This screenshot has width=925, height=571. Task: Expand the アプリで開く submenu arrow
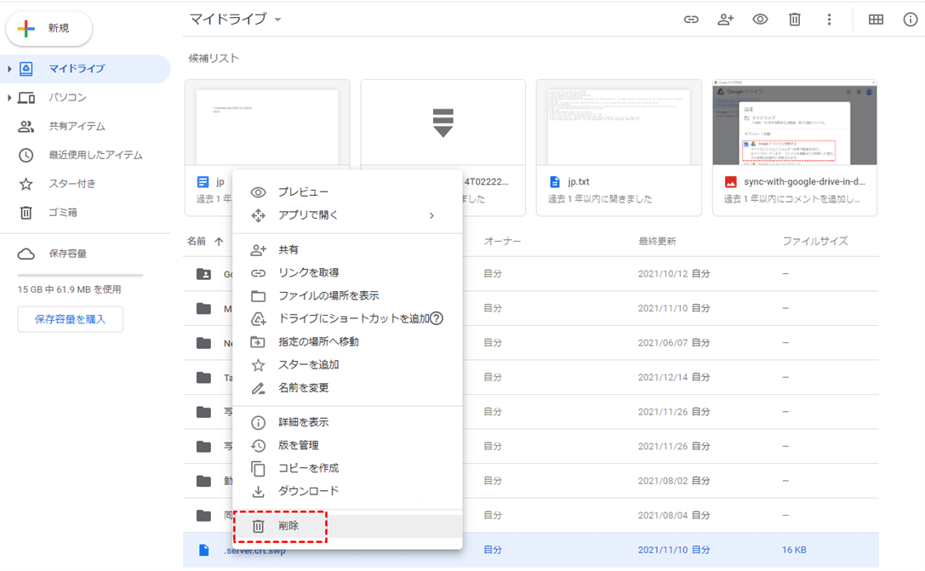click(x=431, y=215)
